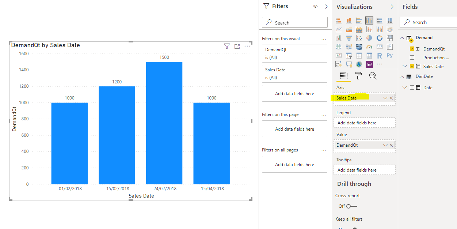Open focus mode for the chart
The height and width of the screenshot is (229, 457).
[237, 46]
